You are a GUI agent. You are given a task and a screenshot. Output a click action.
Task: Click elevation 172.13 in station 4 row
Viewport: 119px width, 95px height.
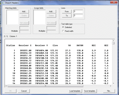point(54,58)
